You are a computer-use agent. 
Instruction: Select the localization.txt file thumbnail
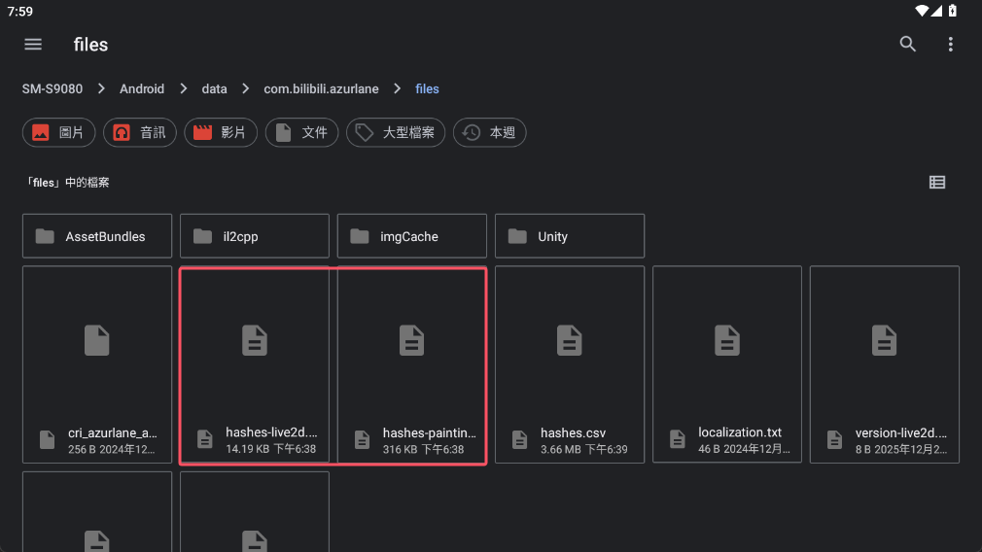coord(727,341)
